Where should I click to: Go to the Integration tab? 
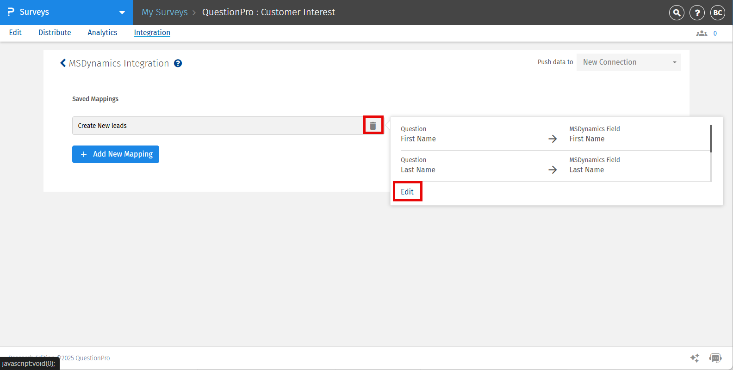[x=152, y=32]
